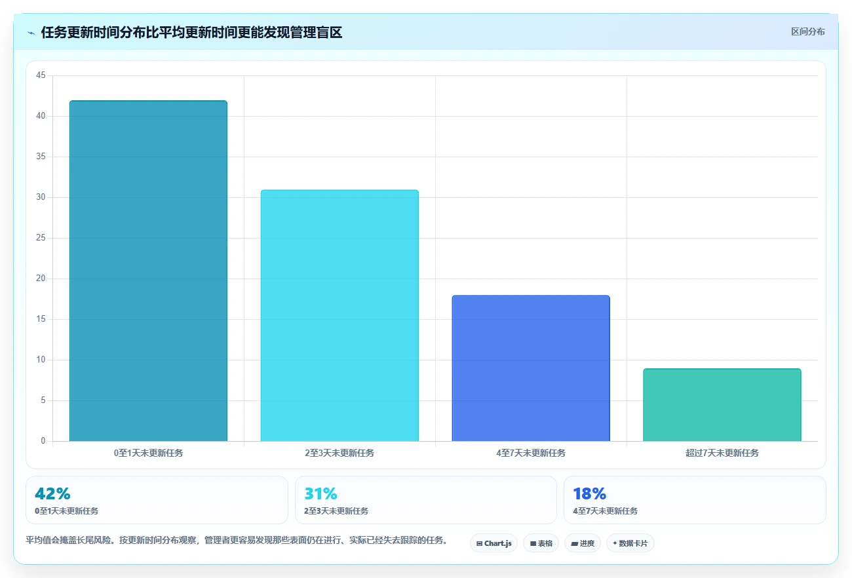Click the x-axis label 超过7天未更新任务
The width and height of the screenshot is (852, 578).
722,453
